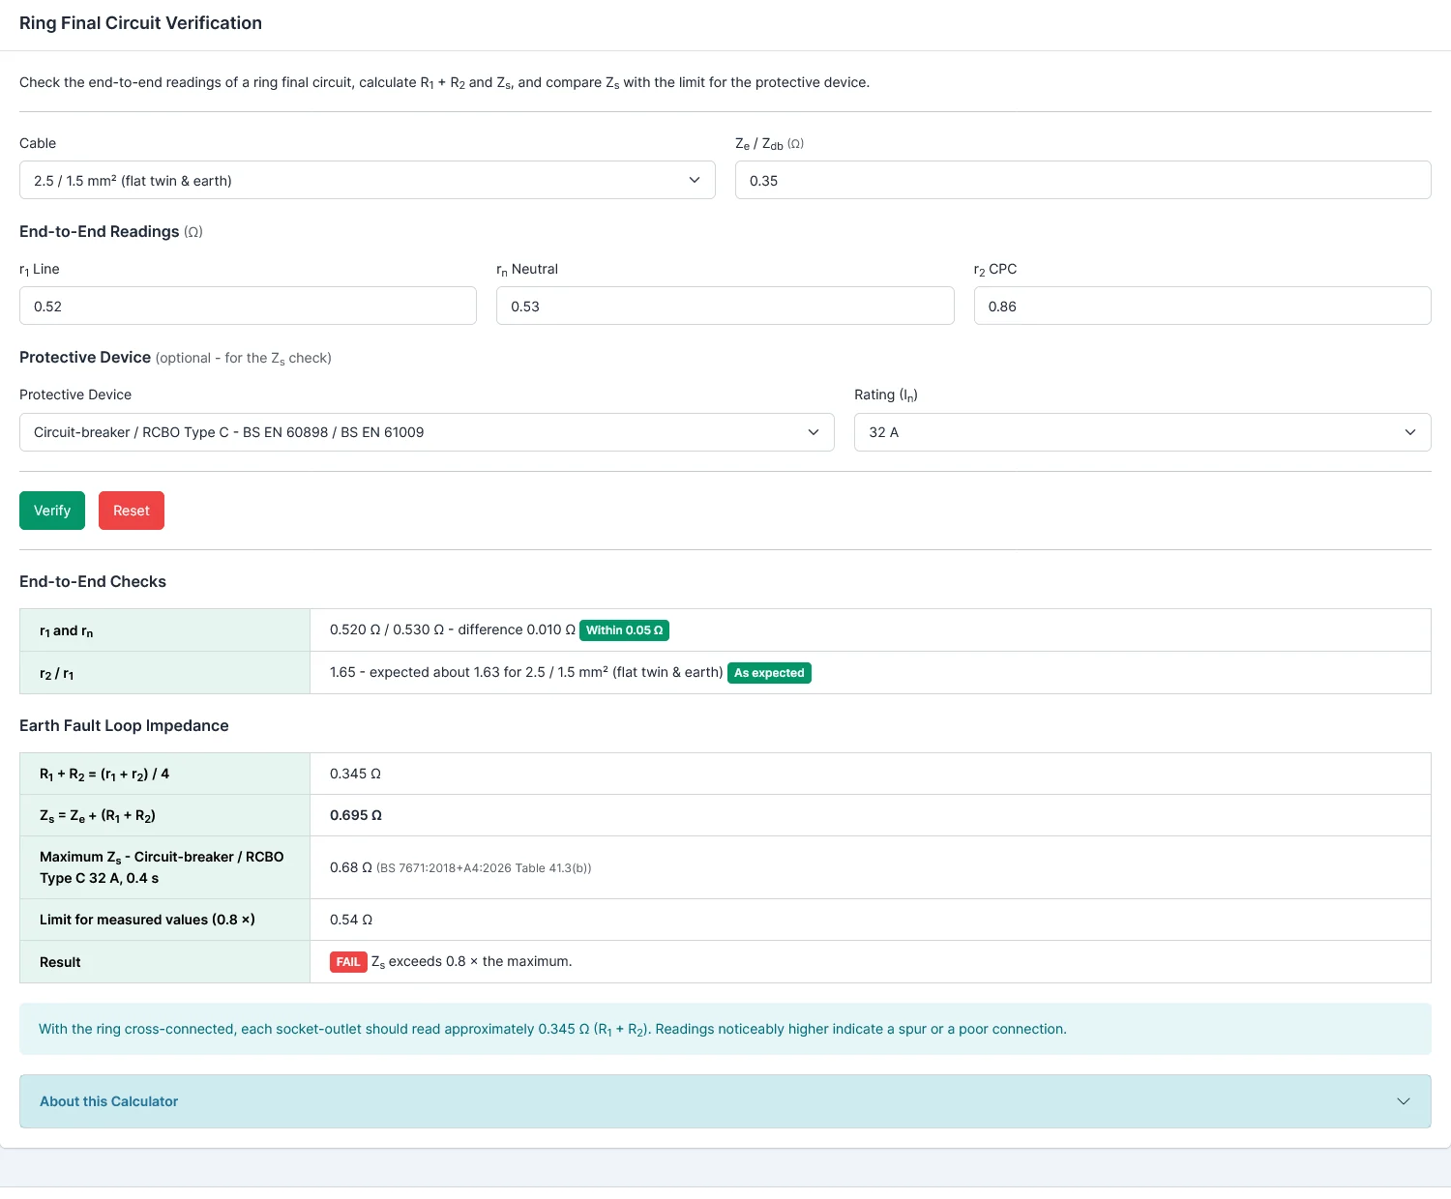Click the Protective Device chevron arrow
Image resolution: width=1451 pixels, height=1199 pixels.
tap(814, 432)
